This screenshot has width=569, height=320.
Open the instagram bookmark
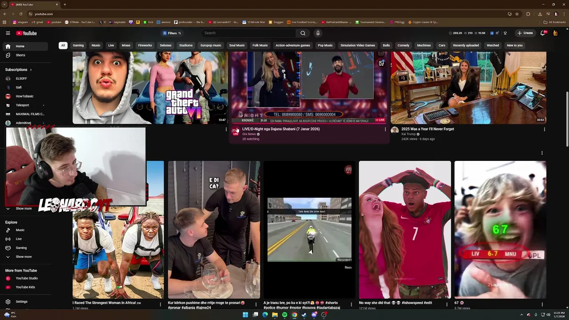pyautogui.click(x=20, y=22)
